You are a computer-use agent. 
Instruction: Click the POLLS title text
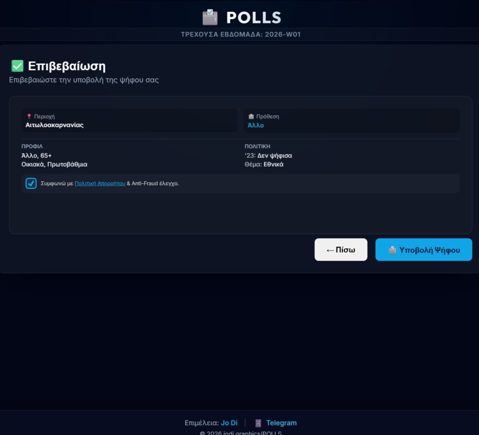tap(254, 18)
